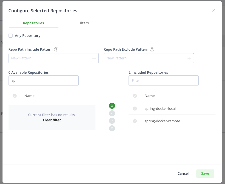Image resolution: width=225 pixels, height=184 pixels.
Task: Click the exclude-all double left arrow button
Action: tap(112, 106)
